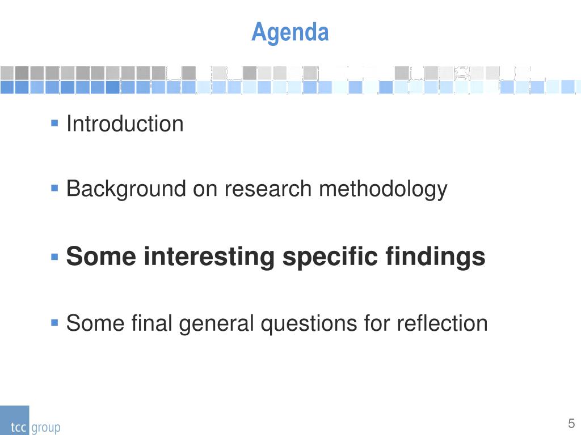Click the leftmost blue square in banner
Image resolution: width=581 pixels, height=435 pixels.
[7, 87]
